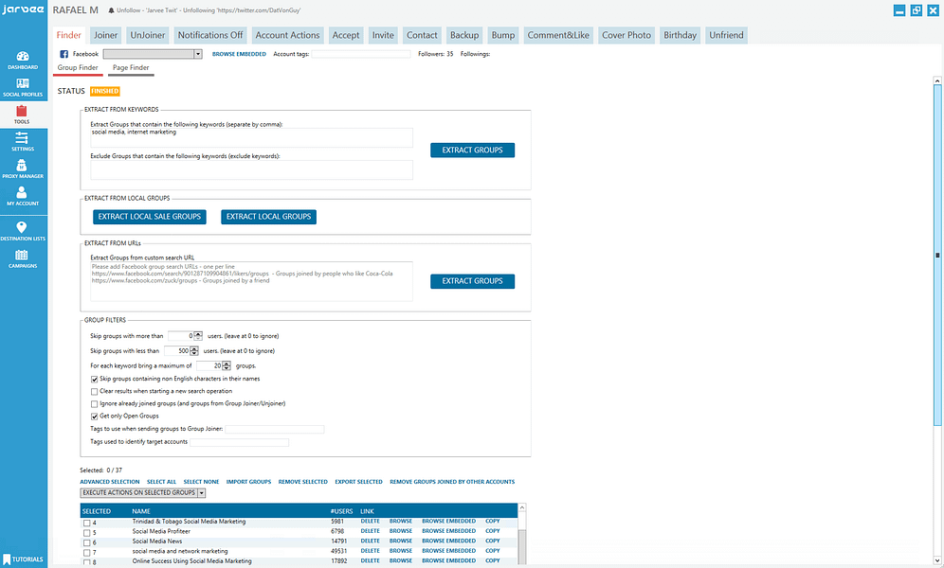Open the Contact tab

click(422, 35)
